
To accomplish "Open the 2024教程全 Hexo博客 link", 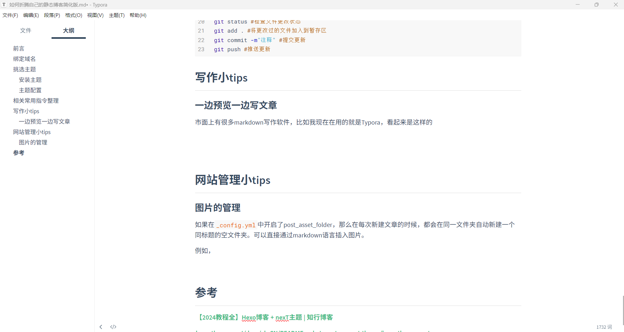I will pos(264,317).
